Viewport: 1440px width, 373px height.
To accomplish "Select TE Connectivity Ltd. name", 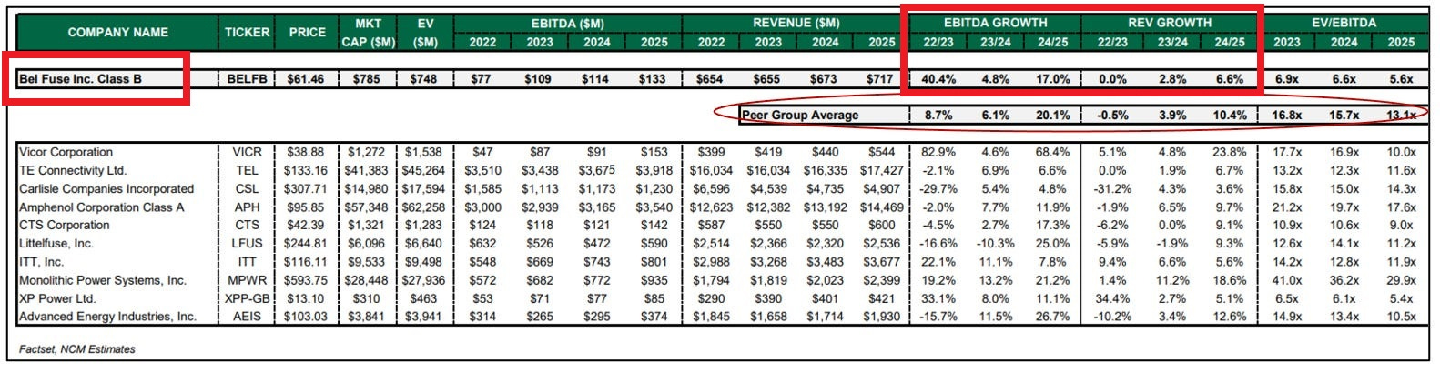I will coord(73,170).
